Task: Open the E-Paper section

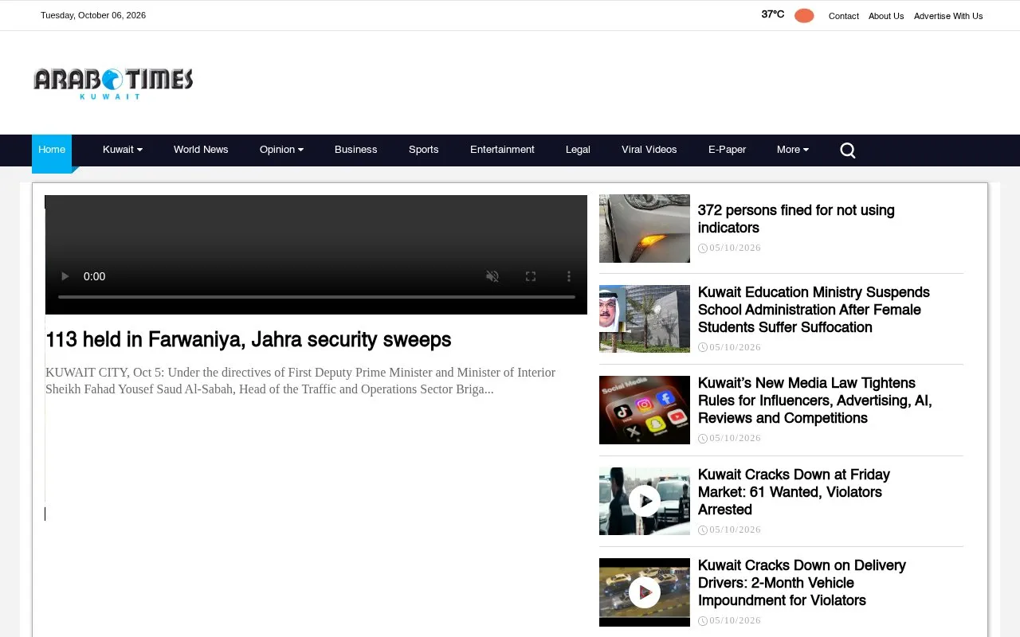Action: pos(728,150)
